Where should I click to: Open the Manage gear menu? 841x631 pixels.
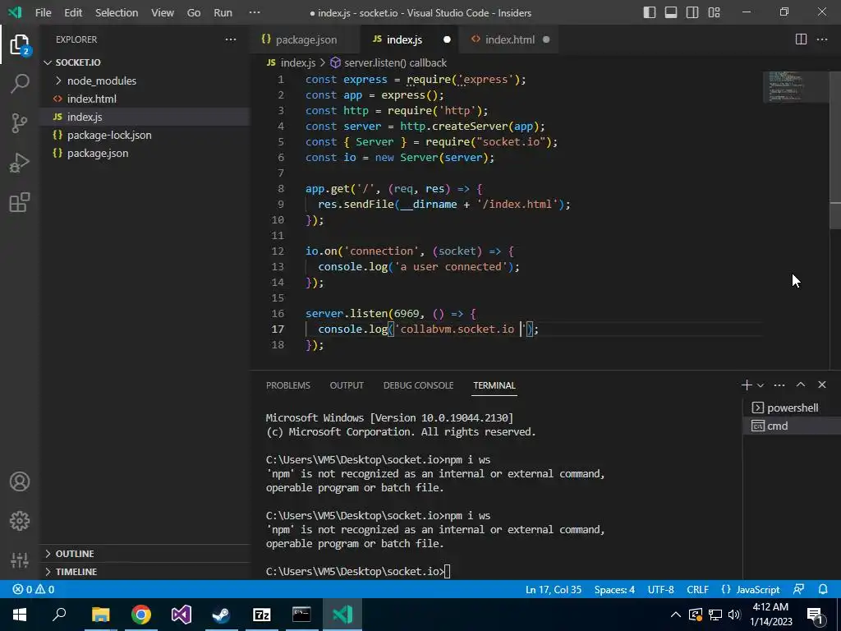[x=20, y=520]
